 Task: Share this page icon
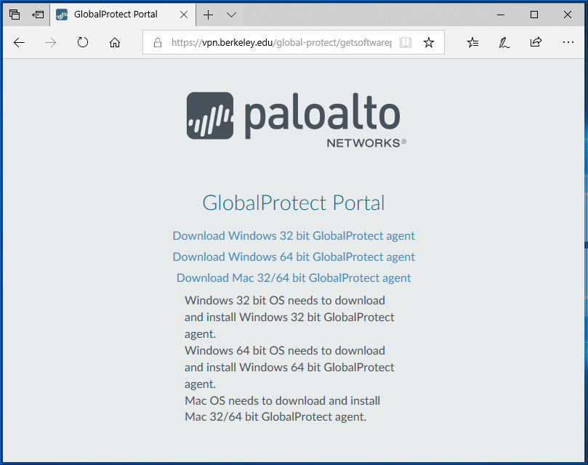(536, 42)
